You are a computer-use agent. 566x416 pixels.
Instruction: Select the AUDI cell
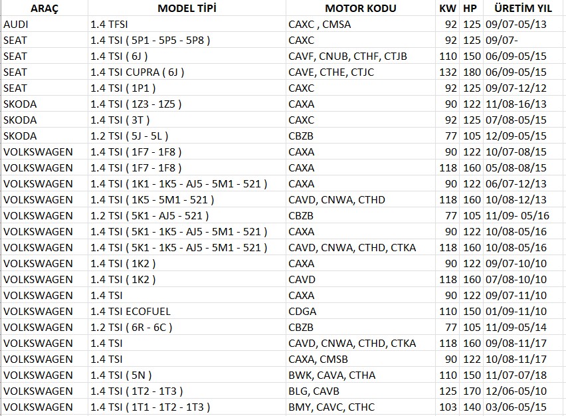[x=16, y=24]
